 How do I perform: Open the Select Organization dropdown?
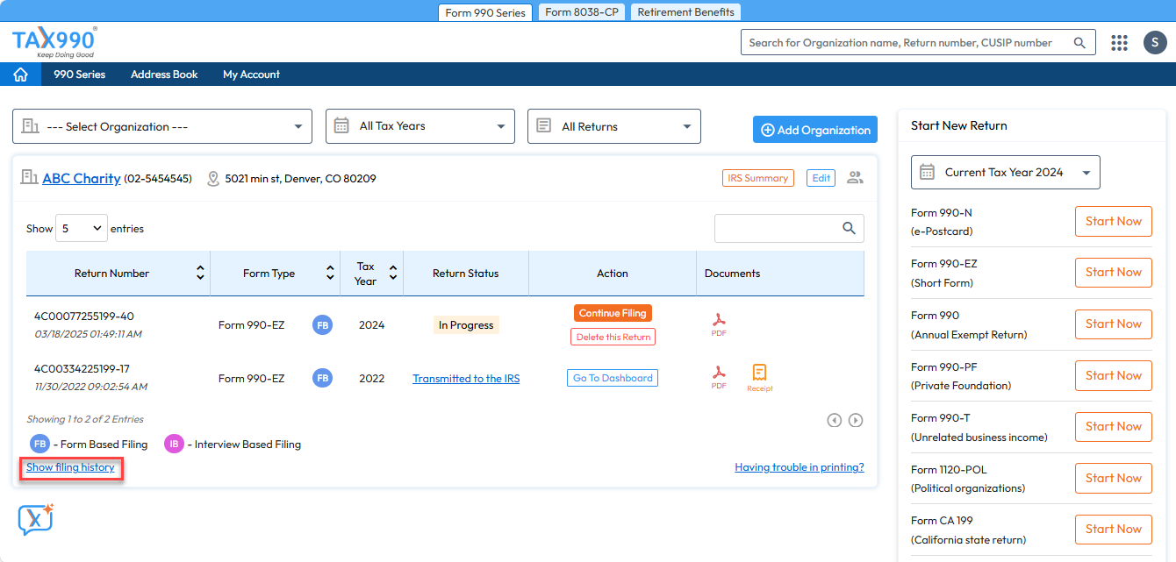click(162, 126)
